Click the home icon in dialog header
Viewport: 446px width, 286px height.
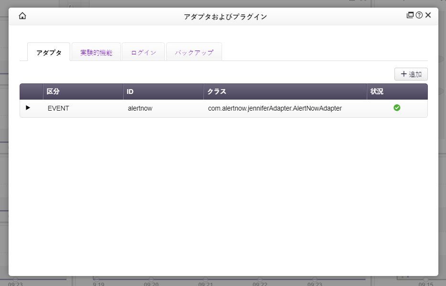click(x=22, y=16)
